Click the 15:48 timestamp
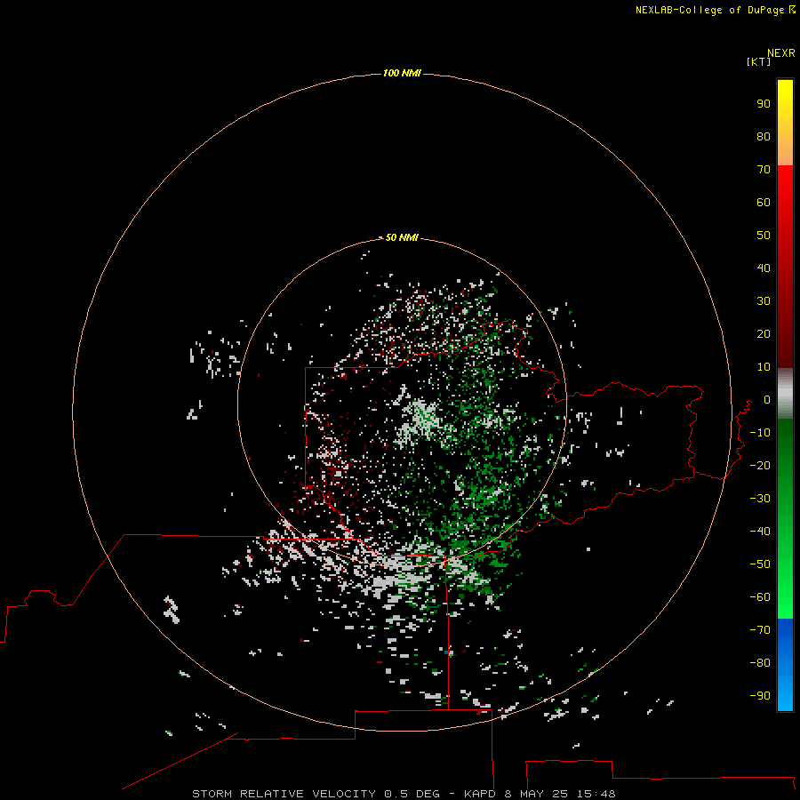This screenshot has height=800, width=800. (596, 794)
